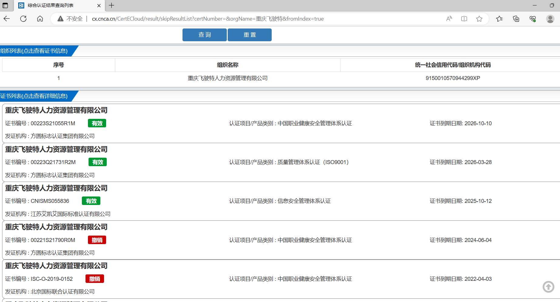
Task: Open certificate 00223S21055R1M
Action: point(53,123)
